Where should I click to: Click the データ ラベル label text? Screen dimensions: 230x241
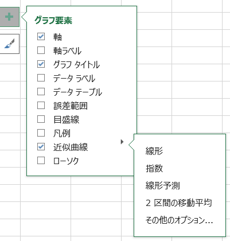[74, 78]
